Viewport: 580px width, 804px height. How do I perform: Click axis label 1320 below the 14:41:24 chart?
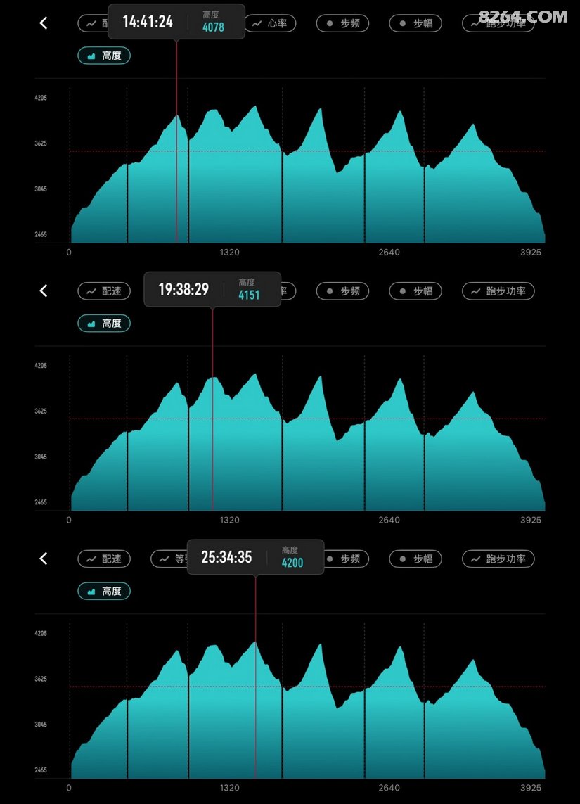pos(230,252)
